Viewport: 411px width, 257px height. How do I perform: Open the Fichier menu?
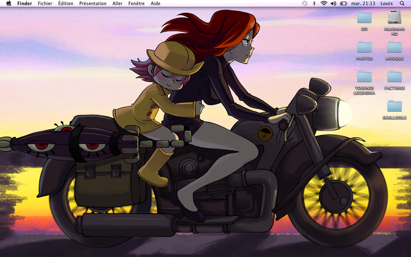click(x=45, y=3)
